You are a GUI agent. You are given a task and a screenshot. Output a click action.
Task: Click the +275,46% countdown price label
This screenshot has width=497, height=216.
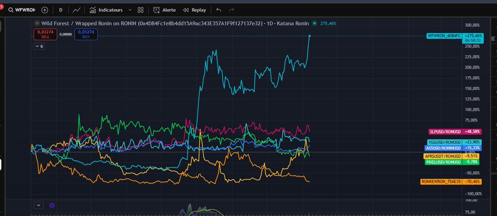tap(473, 38)
